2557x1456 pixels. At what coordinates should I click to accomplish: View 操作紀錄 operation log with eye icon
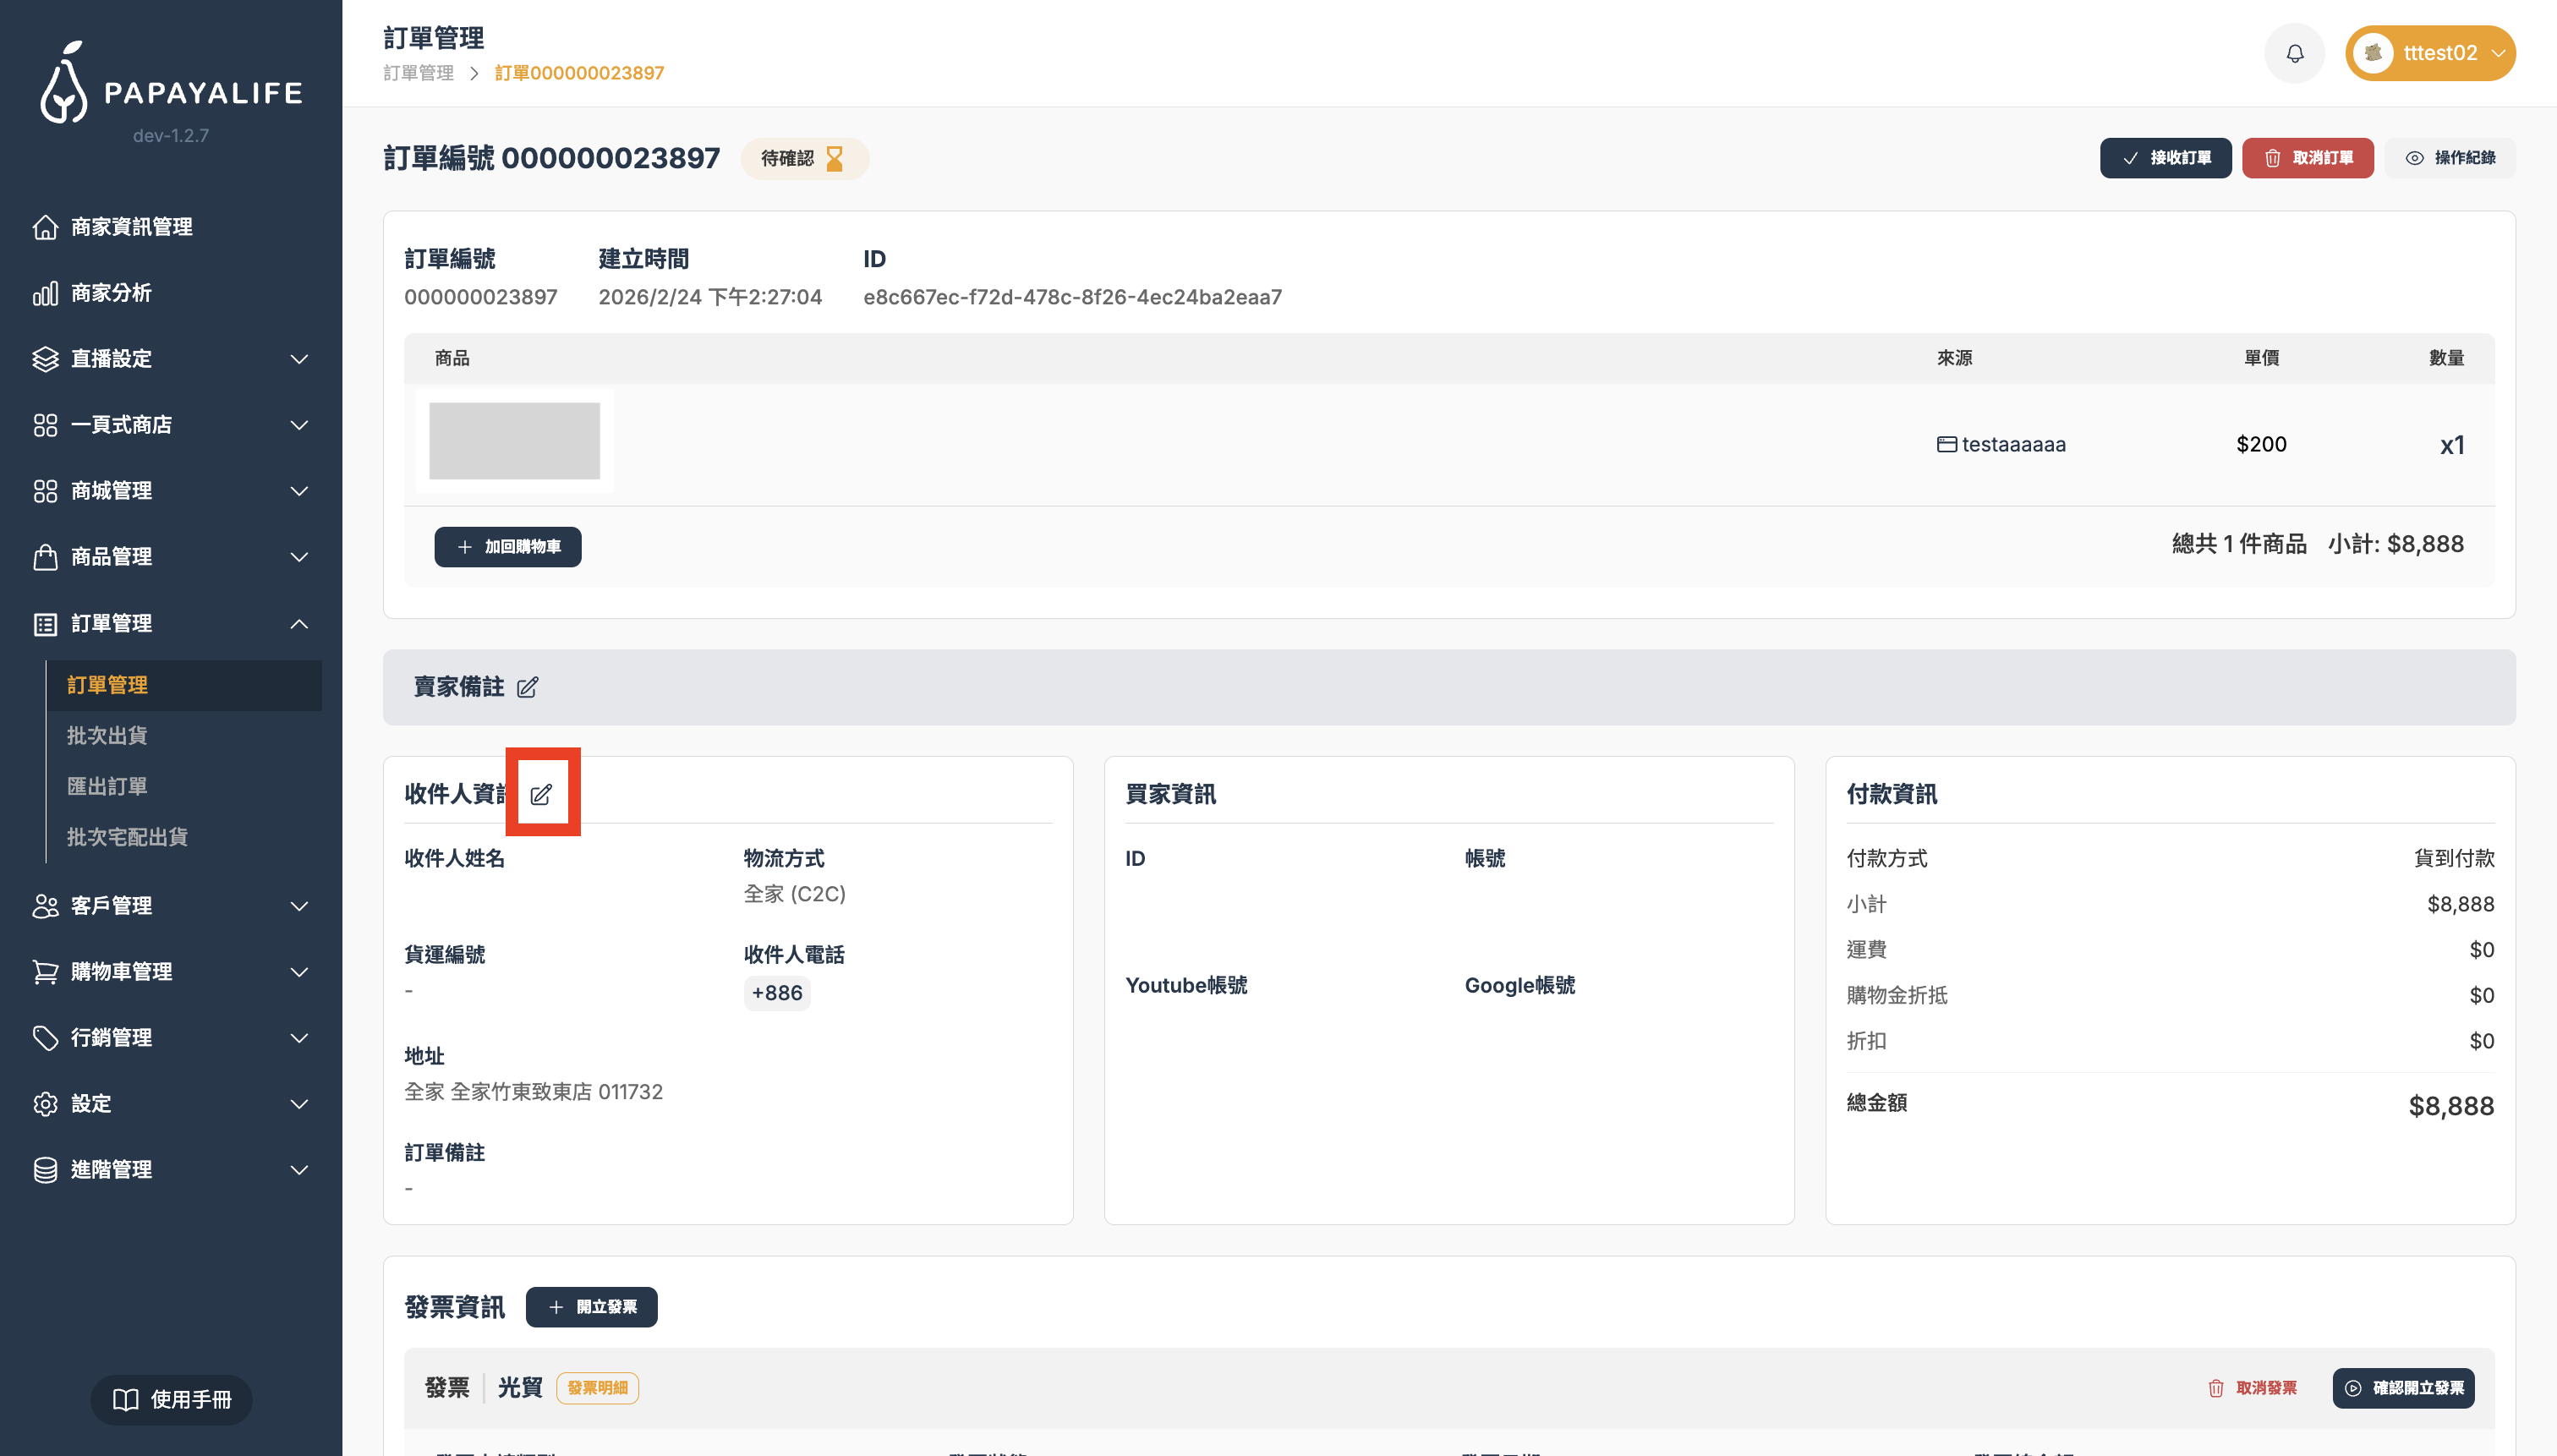click(2450, 158)
